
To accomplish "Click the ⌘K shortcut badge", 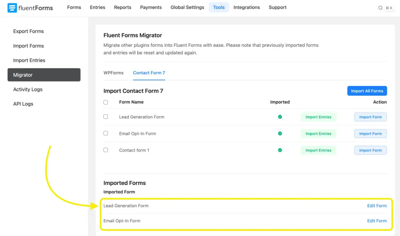I will pyautogui.click(x=389, y=7).
